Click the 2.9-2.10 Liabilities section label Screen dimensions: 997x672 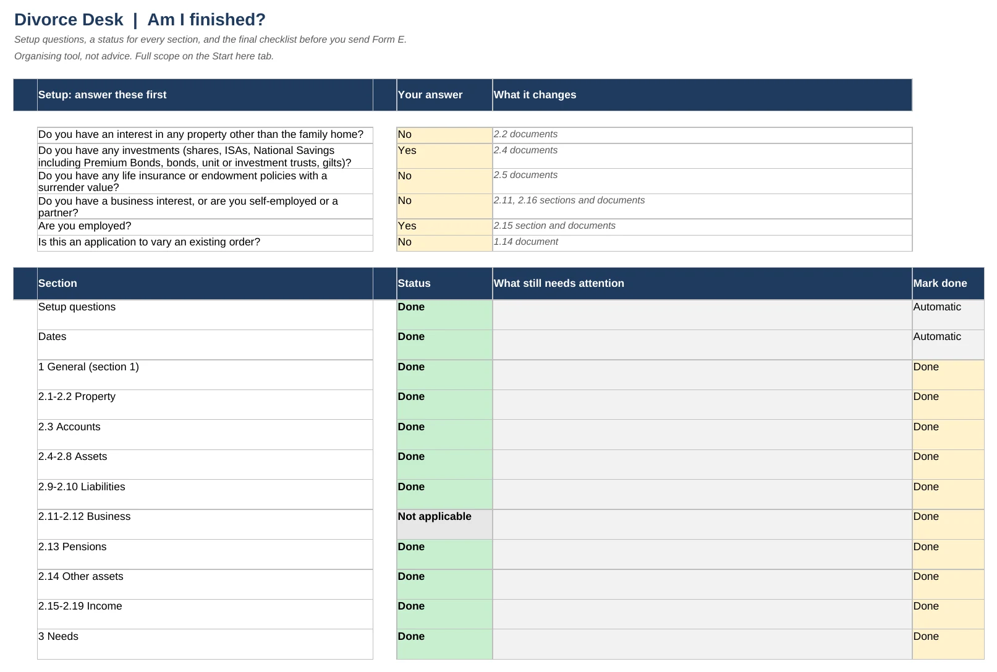click(x=82, y=487)
